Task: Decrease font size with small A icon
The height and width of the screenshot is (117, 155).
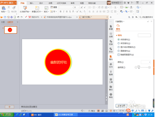Action: (85, 7)
